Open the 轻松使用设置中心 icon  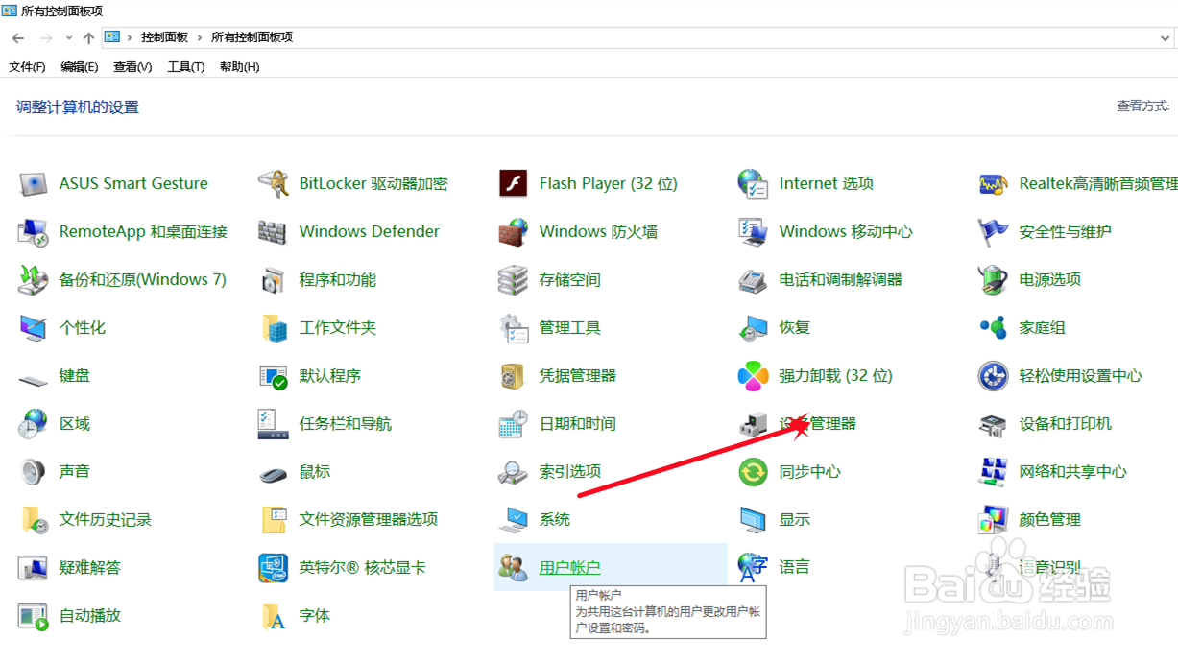(994, 375)
